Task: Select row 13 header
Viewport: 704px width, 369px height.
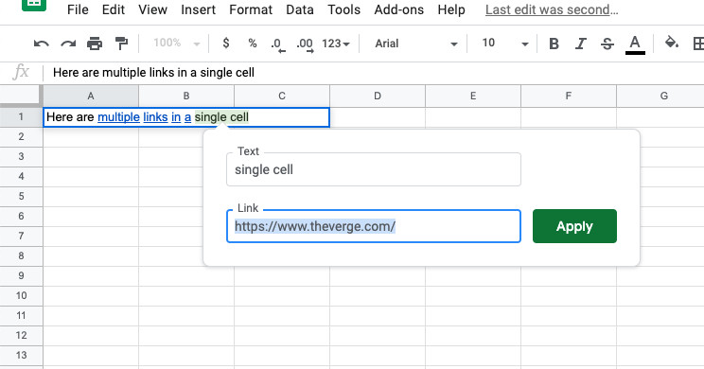Action: (21, 355)
